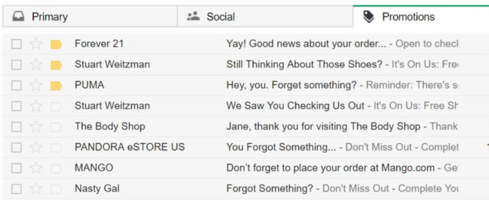
Task: Mark the MANGO email as important
Action: pyautogui.click(x=56, y=168)
